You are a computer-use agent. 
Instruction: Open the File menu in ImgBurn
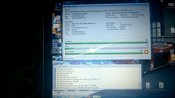tap(65, 6)
